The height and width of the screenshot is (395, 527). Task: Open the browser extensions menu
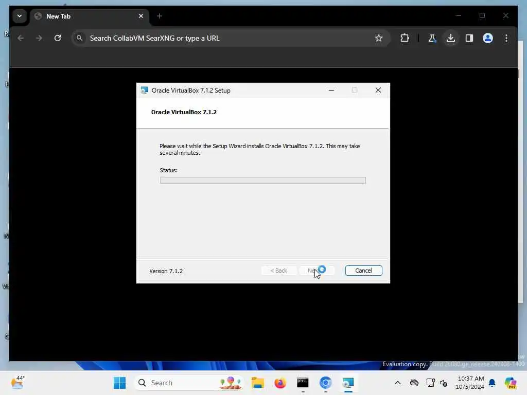point(405,38)
